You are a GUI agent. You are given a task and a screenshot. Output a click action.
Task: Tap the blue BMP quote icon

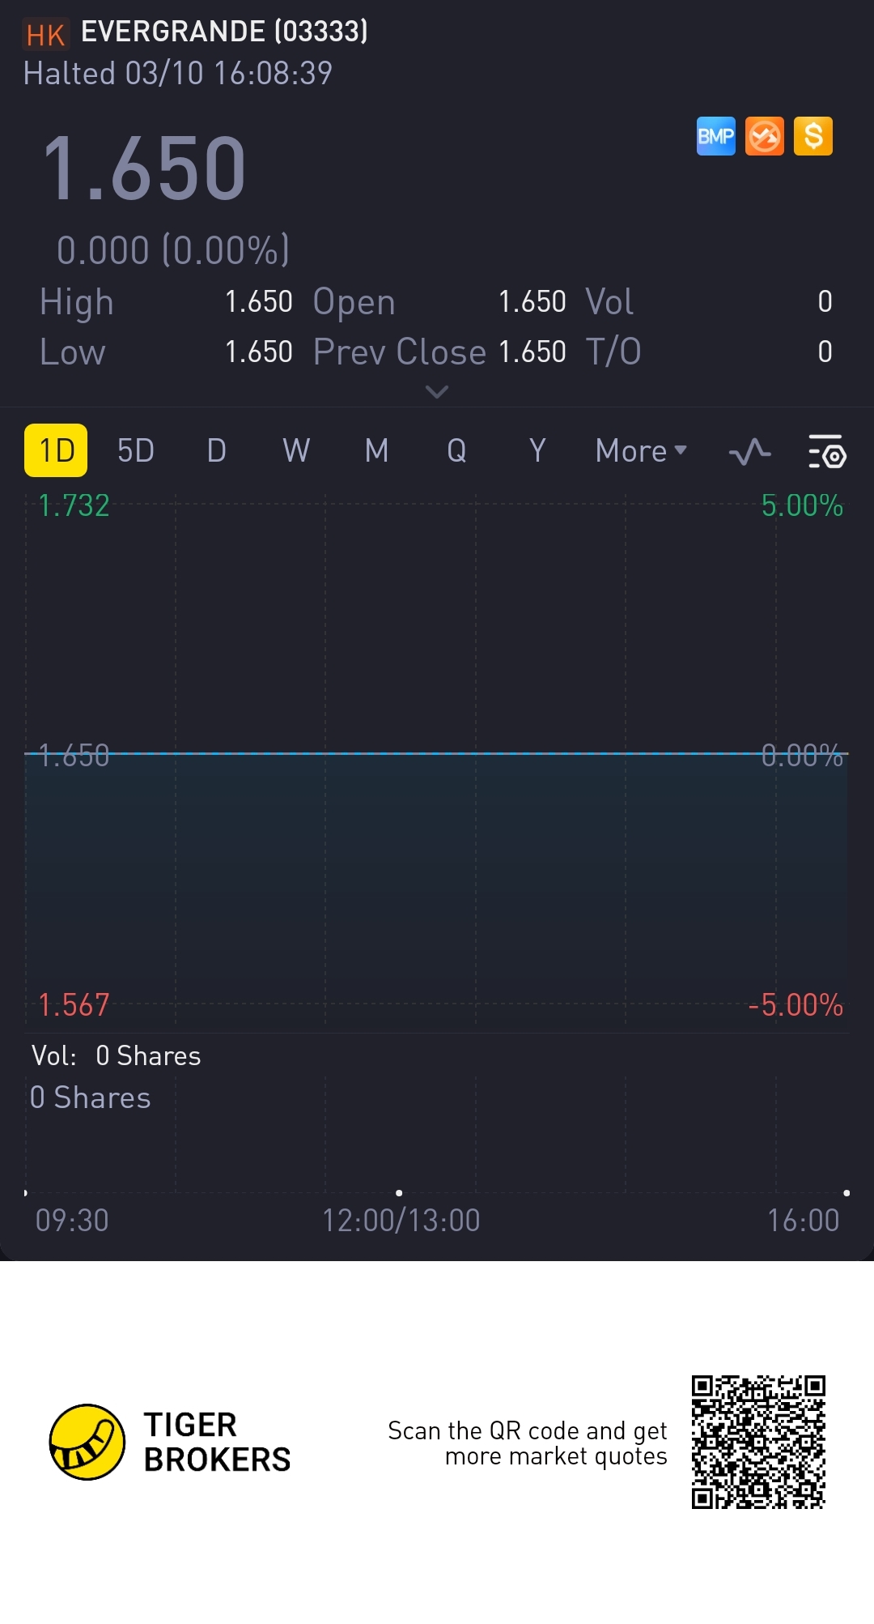716,136
